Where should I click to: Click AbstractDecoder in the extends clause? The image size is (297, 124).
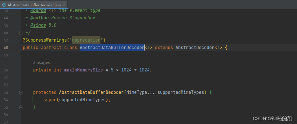tap(195, 48)
